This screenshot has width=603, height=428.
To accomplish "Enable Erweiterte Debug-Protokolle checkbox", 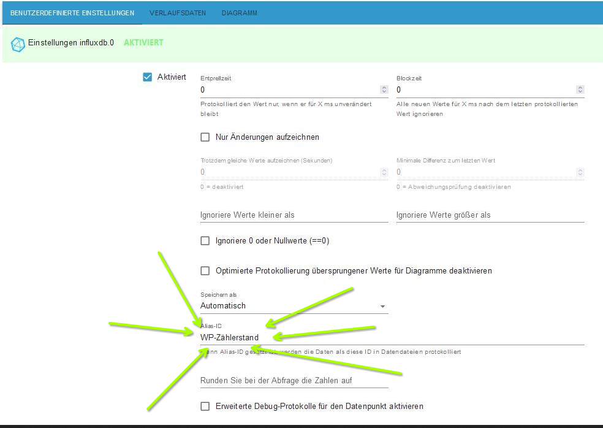I will pos(205,407).
